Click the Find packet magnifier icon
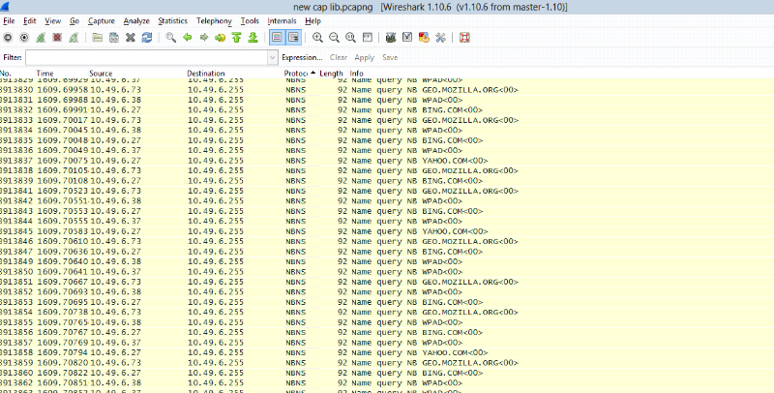Image resolution: width=774 pixels, height=393 pixels. [170, 38]
